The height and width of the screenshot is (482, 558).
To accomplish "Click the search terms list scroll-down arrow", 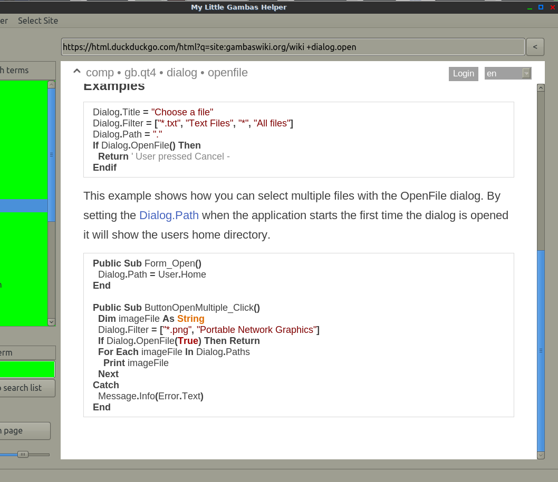I will 51,321.
